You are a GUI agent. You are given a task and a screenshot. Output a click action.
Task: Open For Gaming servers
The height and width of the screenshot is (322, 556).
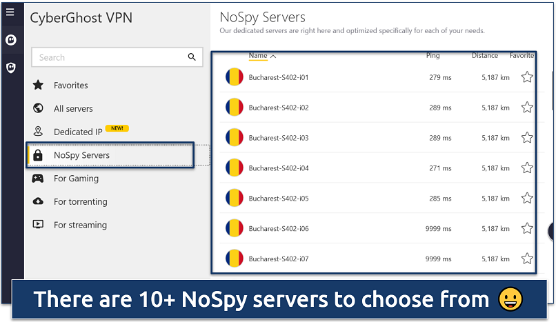click(x=76, y=179)
